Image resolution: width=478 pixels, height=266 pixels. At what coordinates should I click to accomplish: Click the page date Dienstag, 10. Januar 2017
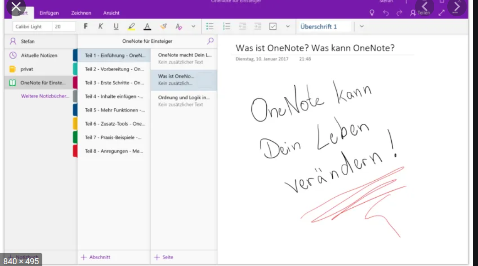(262, 59)
